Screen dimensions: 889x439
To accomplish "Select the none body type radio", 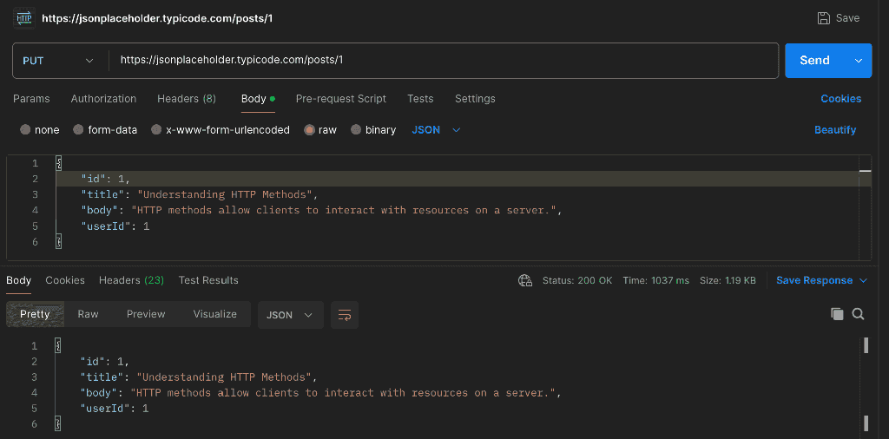I will 25,130.
